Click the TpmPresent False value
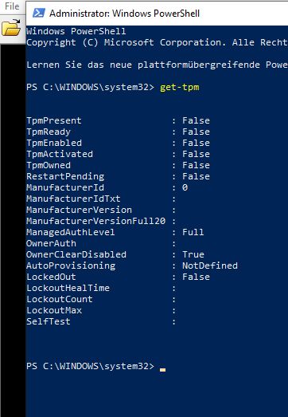Viewport: 288px width, 417px height. pyautogui.click(x=196, y=120)
